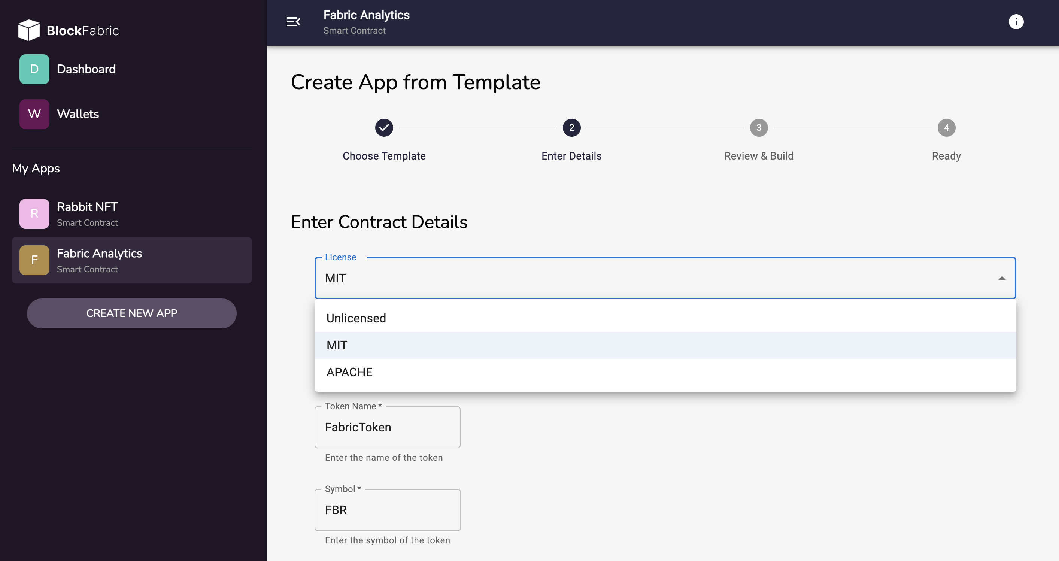Select the Rabbit NFT app icon

point(34,213)
